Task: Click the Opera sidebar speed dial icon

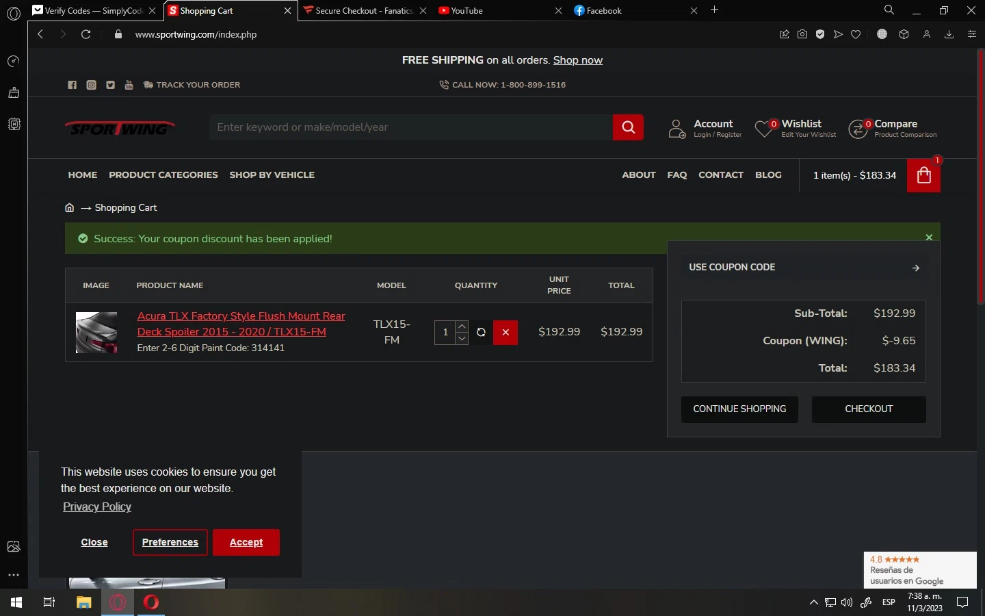Action: click(x=14, y=62)
